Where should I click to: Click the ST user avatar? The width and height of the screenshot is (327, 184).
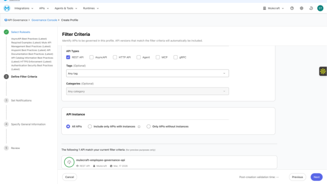320,8
